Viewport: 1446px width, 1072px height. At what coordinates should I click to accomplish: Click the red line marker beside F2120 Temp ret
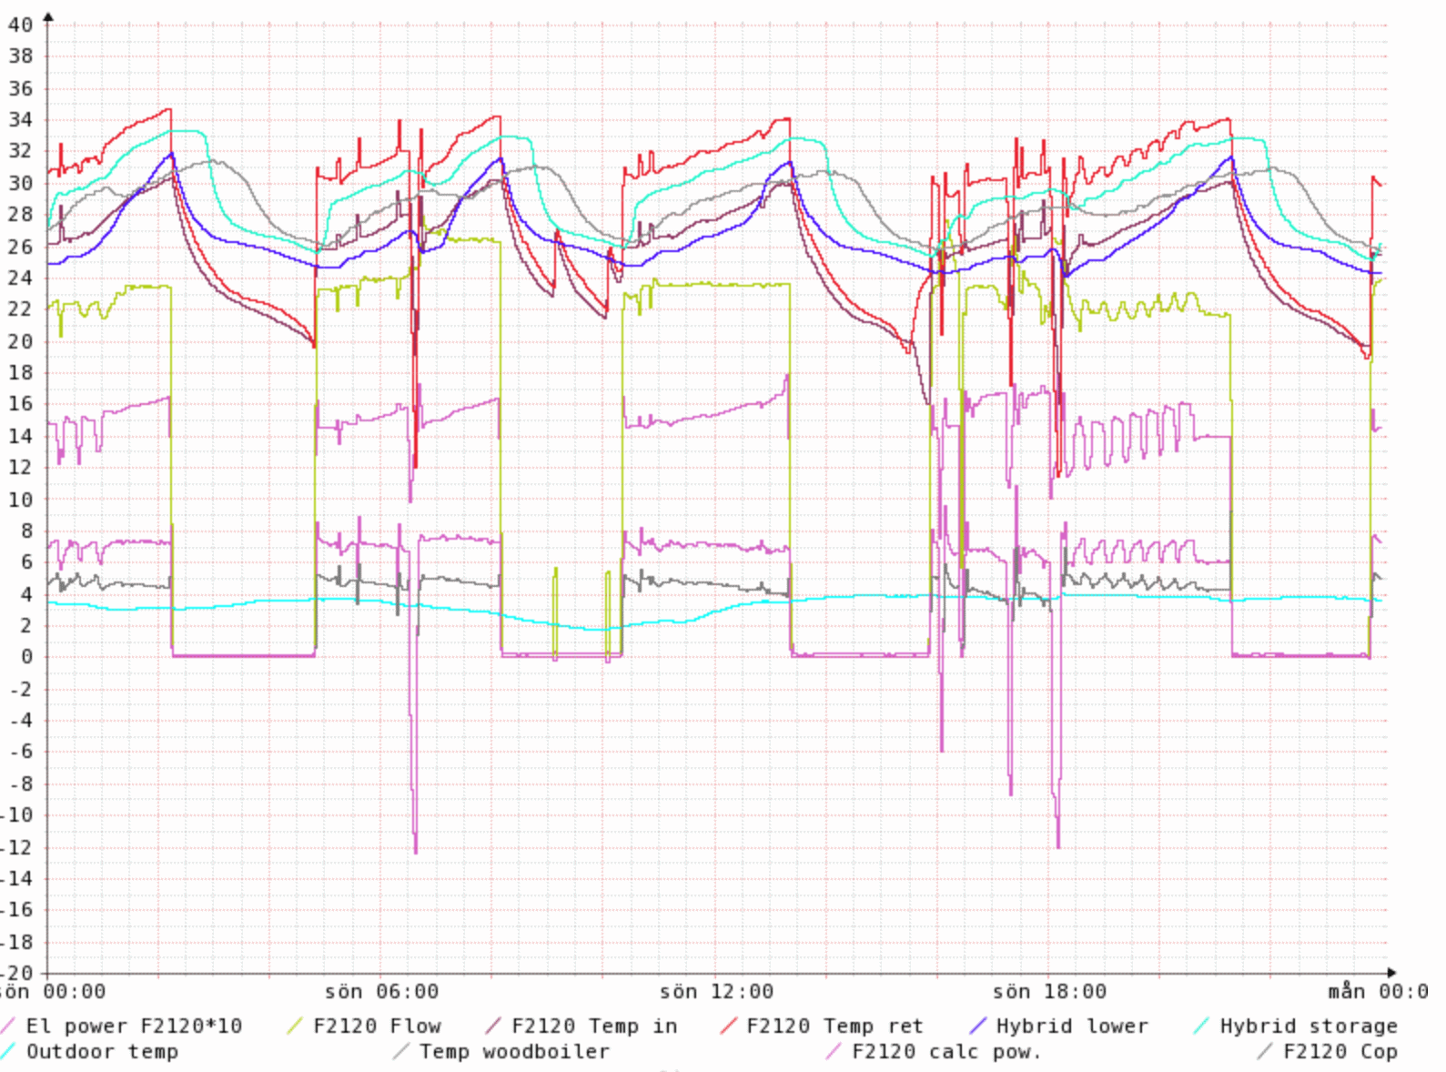point(729,1026)
